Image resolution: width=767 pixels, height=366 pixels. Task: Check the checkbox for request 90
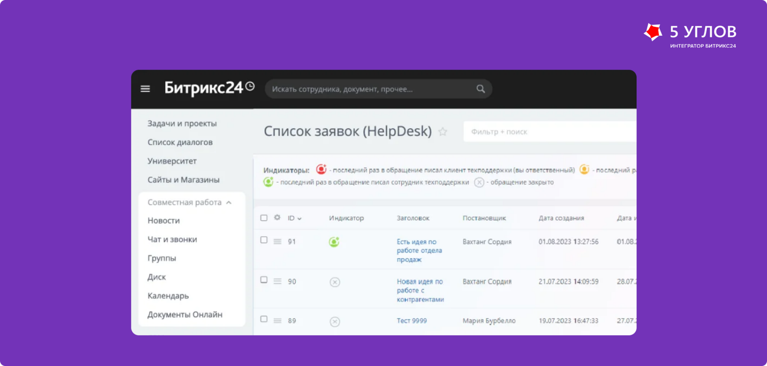pyautogui.click(x=264, y=280)
